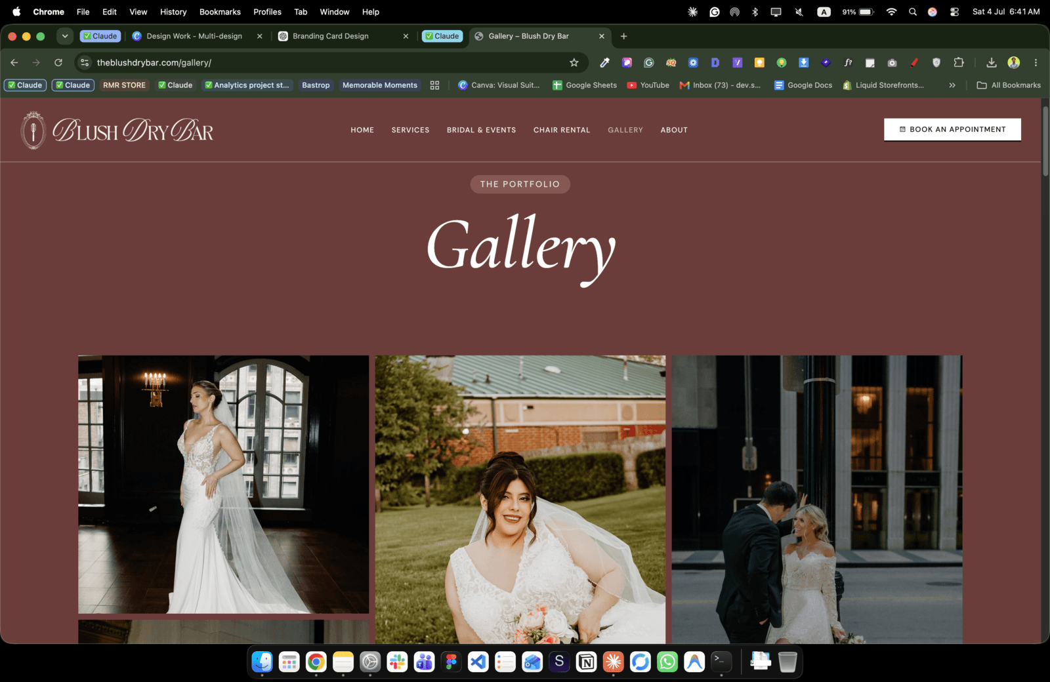1050x682 pixels.
Task: Toggle the muted sound icon in menu bar
Action: point(799,12)
